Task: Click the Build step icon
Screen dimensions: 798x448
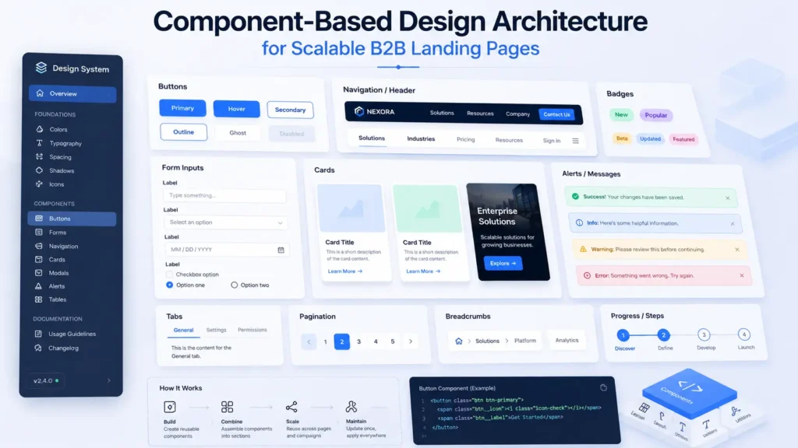Action: point(170,407)
